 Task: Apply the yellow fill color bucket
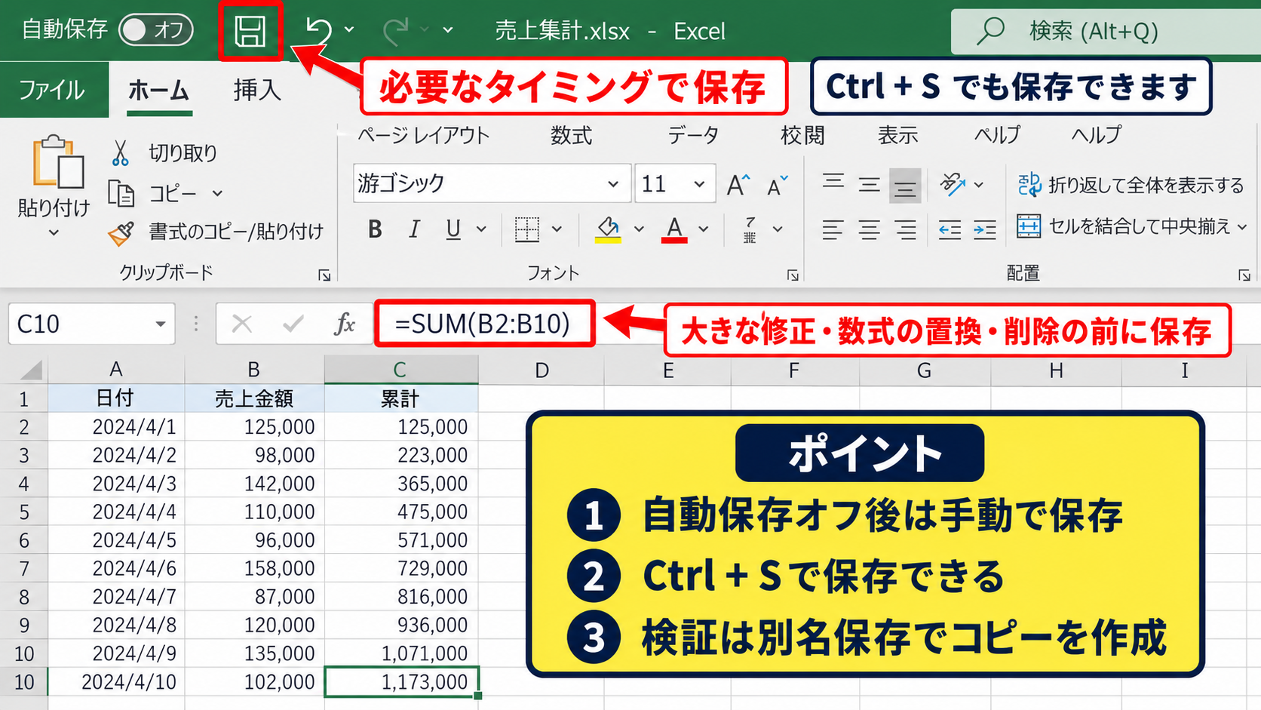pos(608,229)
